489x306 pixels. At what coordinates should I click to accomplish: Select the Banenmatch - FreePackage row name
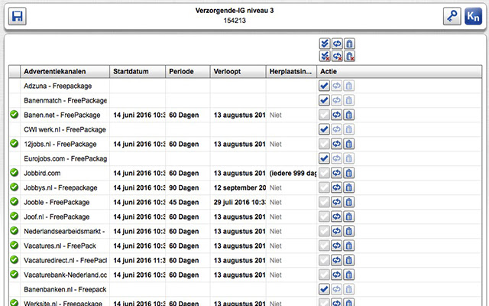pos(66,100)
